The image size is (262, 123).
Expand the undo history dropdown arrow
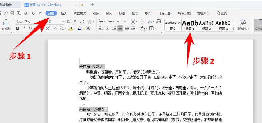tap(29, 13)
